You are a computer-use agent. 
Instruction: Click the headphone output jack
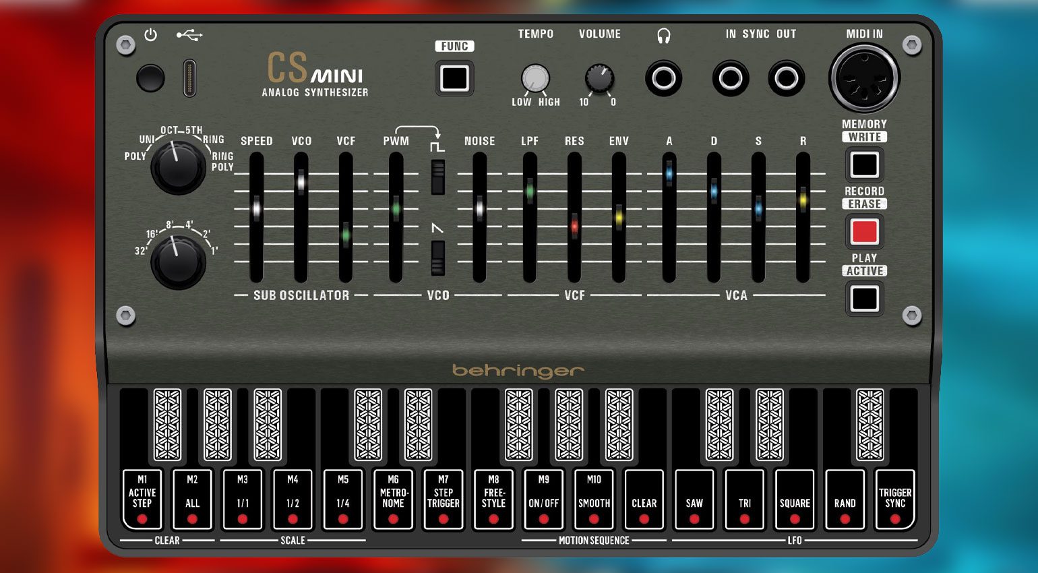(x=663, y=78)
